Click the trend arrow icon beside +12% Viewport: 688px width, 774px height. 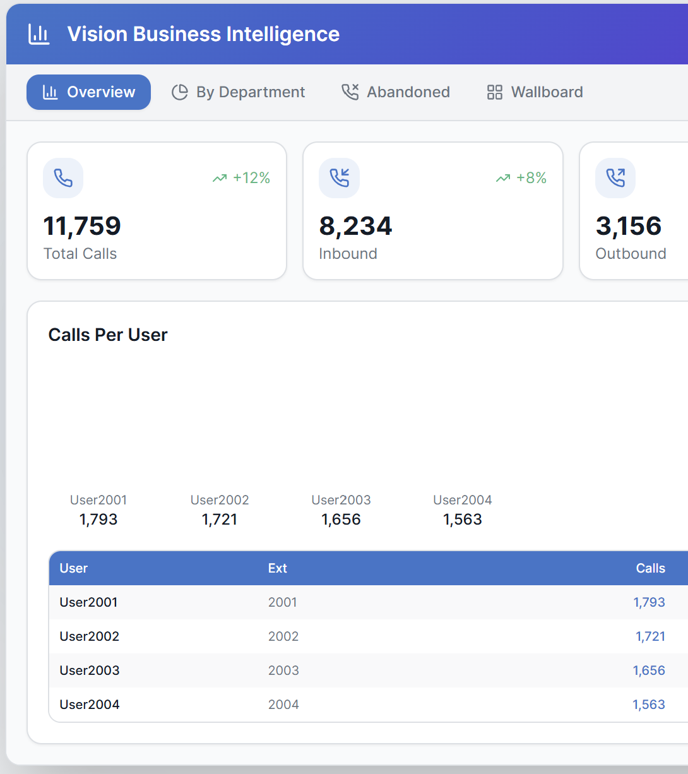pos(220,179)
